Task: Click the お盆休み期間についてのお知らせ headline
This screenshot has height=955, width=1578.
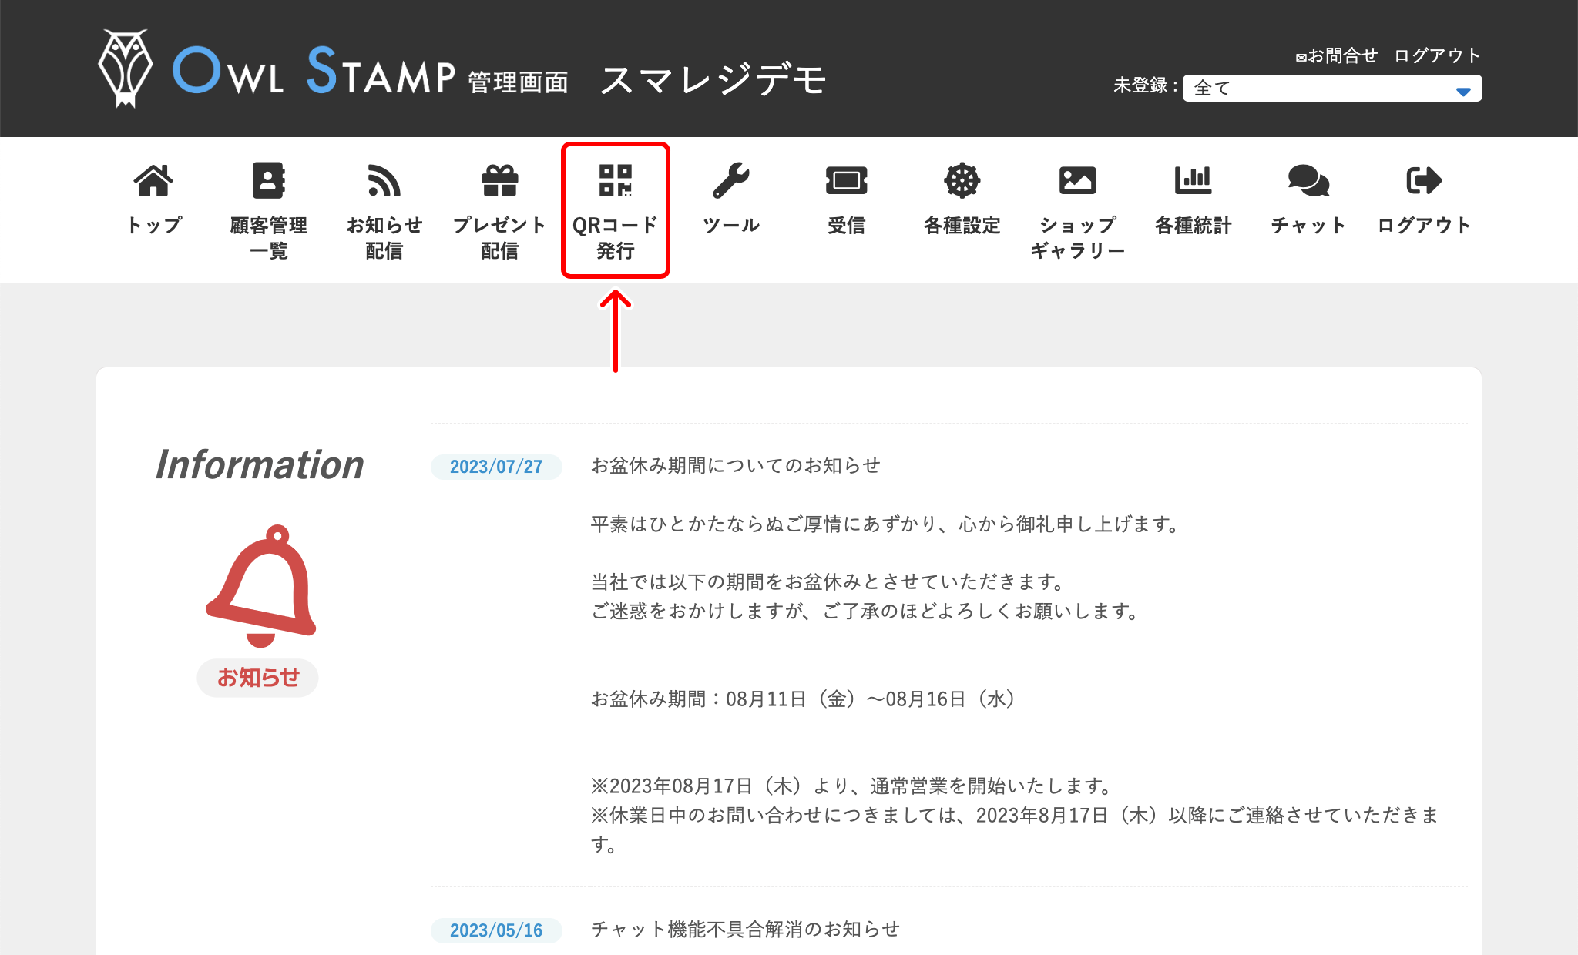Action: click(x=736, y=465)
